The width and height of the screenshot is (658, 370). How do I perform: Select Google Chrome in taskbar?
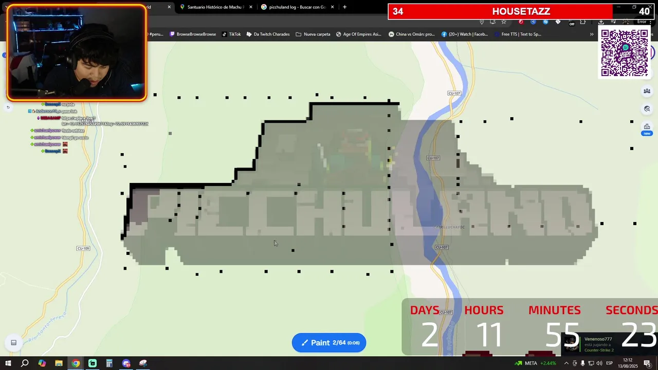[76, 363]
